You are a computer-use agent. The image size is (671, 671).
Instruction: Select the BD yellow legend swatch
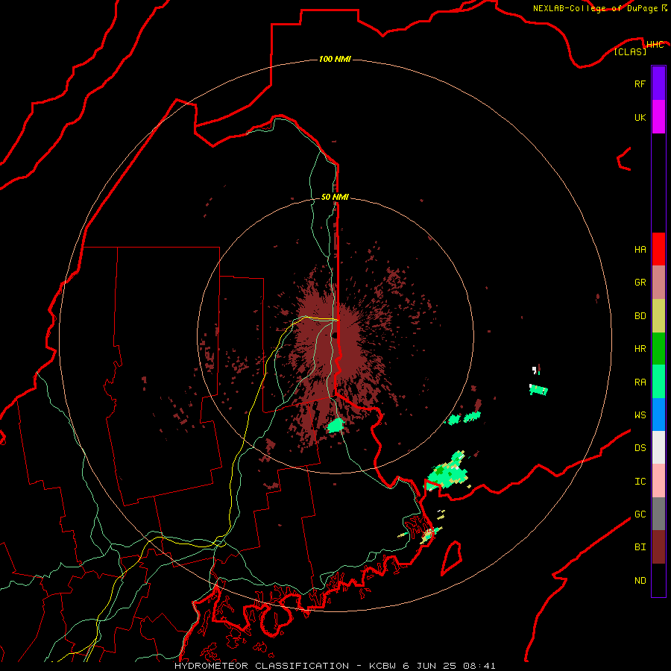click(658, 316)
